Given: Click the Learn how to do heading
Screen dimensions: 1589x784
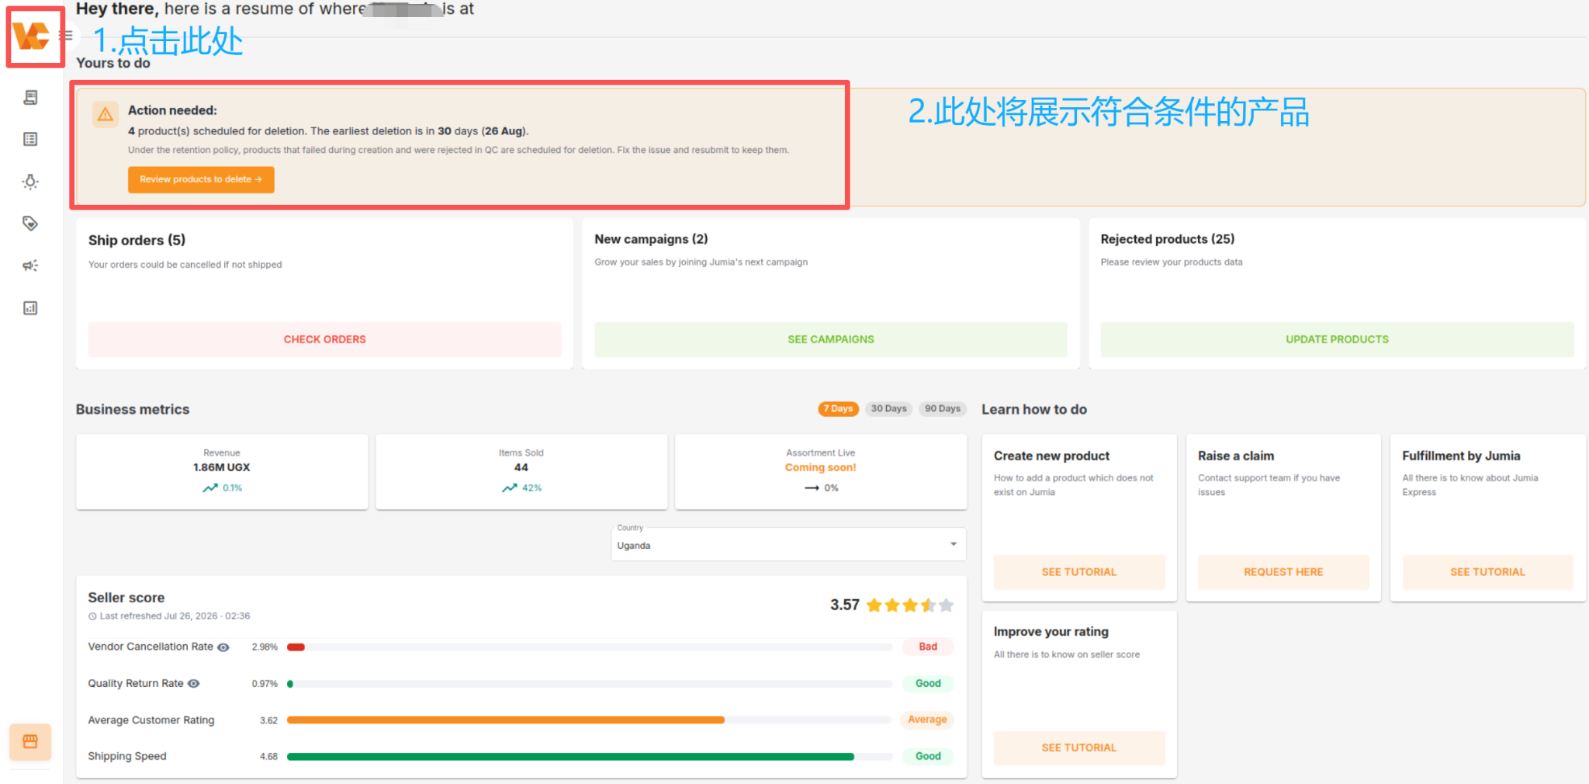Looking at the screenshot, I should pyautogui.click(x=1034, y=409).
